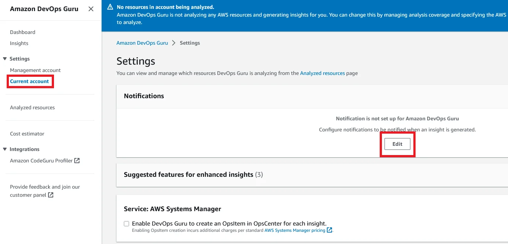Click the warning triangle icon in banner
This screenshot has height=244, width=508.
coord(110,7)
